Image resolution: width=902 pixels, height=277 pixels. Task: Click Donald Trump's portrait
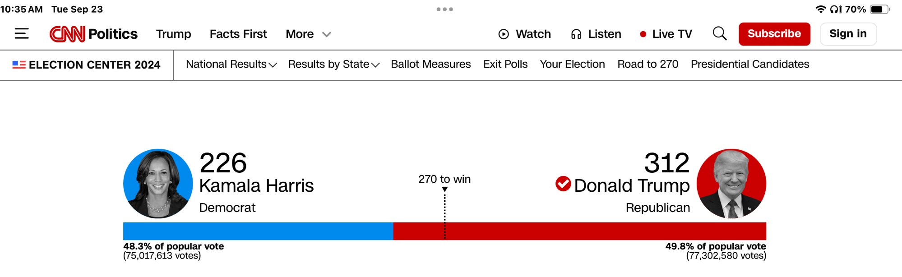(x=731, y=184)
